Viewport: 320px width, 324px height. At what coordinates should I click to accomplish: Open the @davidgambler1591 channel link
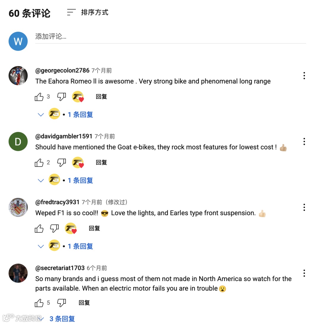click(64, 136)
